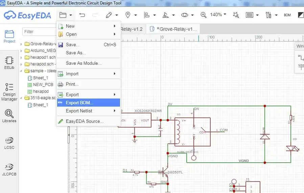Click the eye view icon
Viewport: 304px width, 193px height.
click(x=185, y=15)
